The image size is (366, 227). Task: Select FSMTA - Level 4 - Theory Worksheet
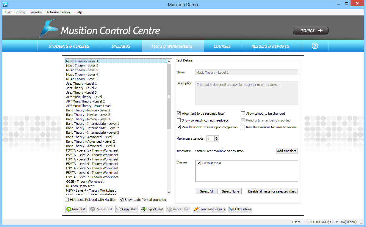tap(116, 164)
